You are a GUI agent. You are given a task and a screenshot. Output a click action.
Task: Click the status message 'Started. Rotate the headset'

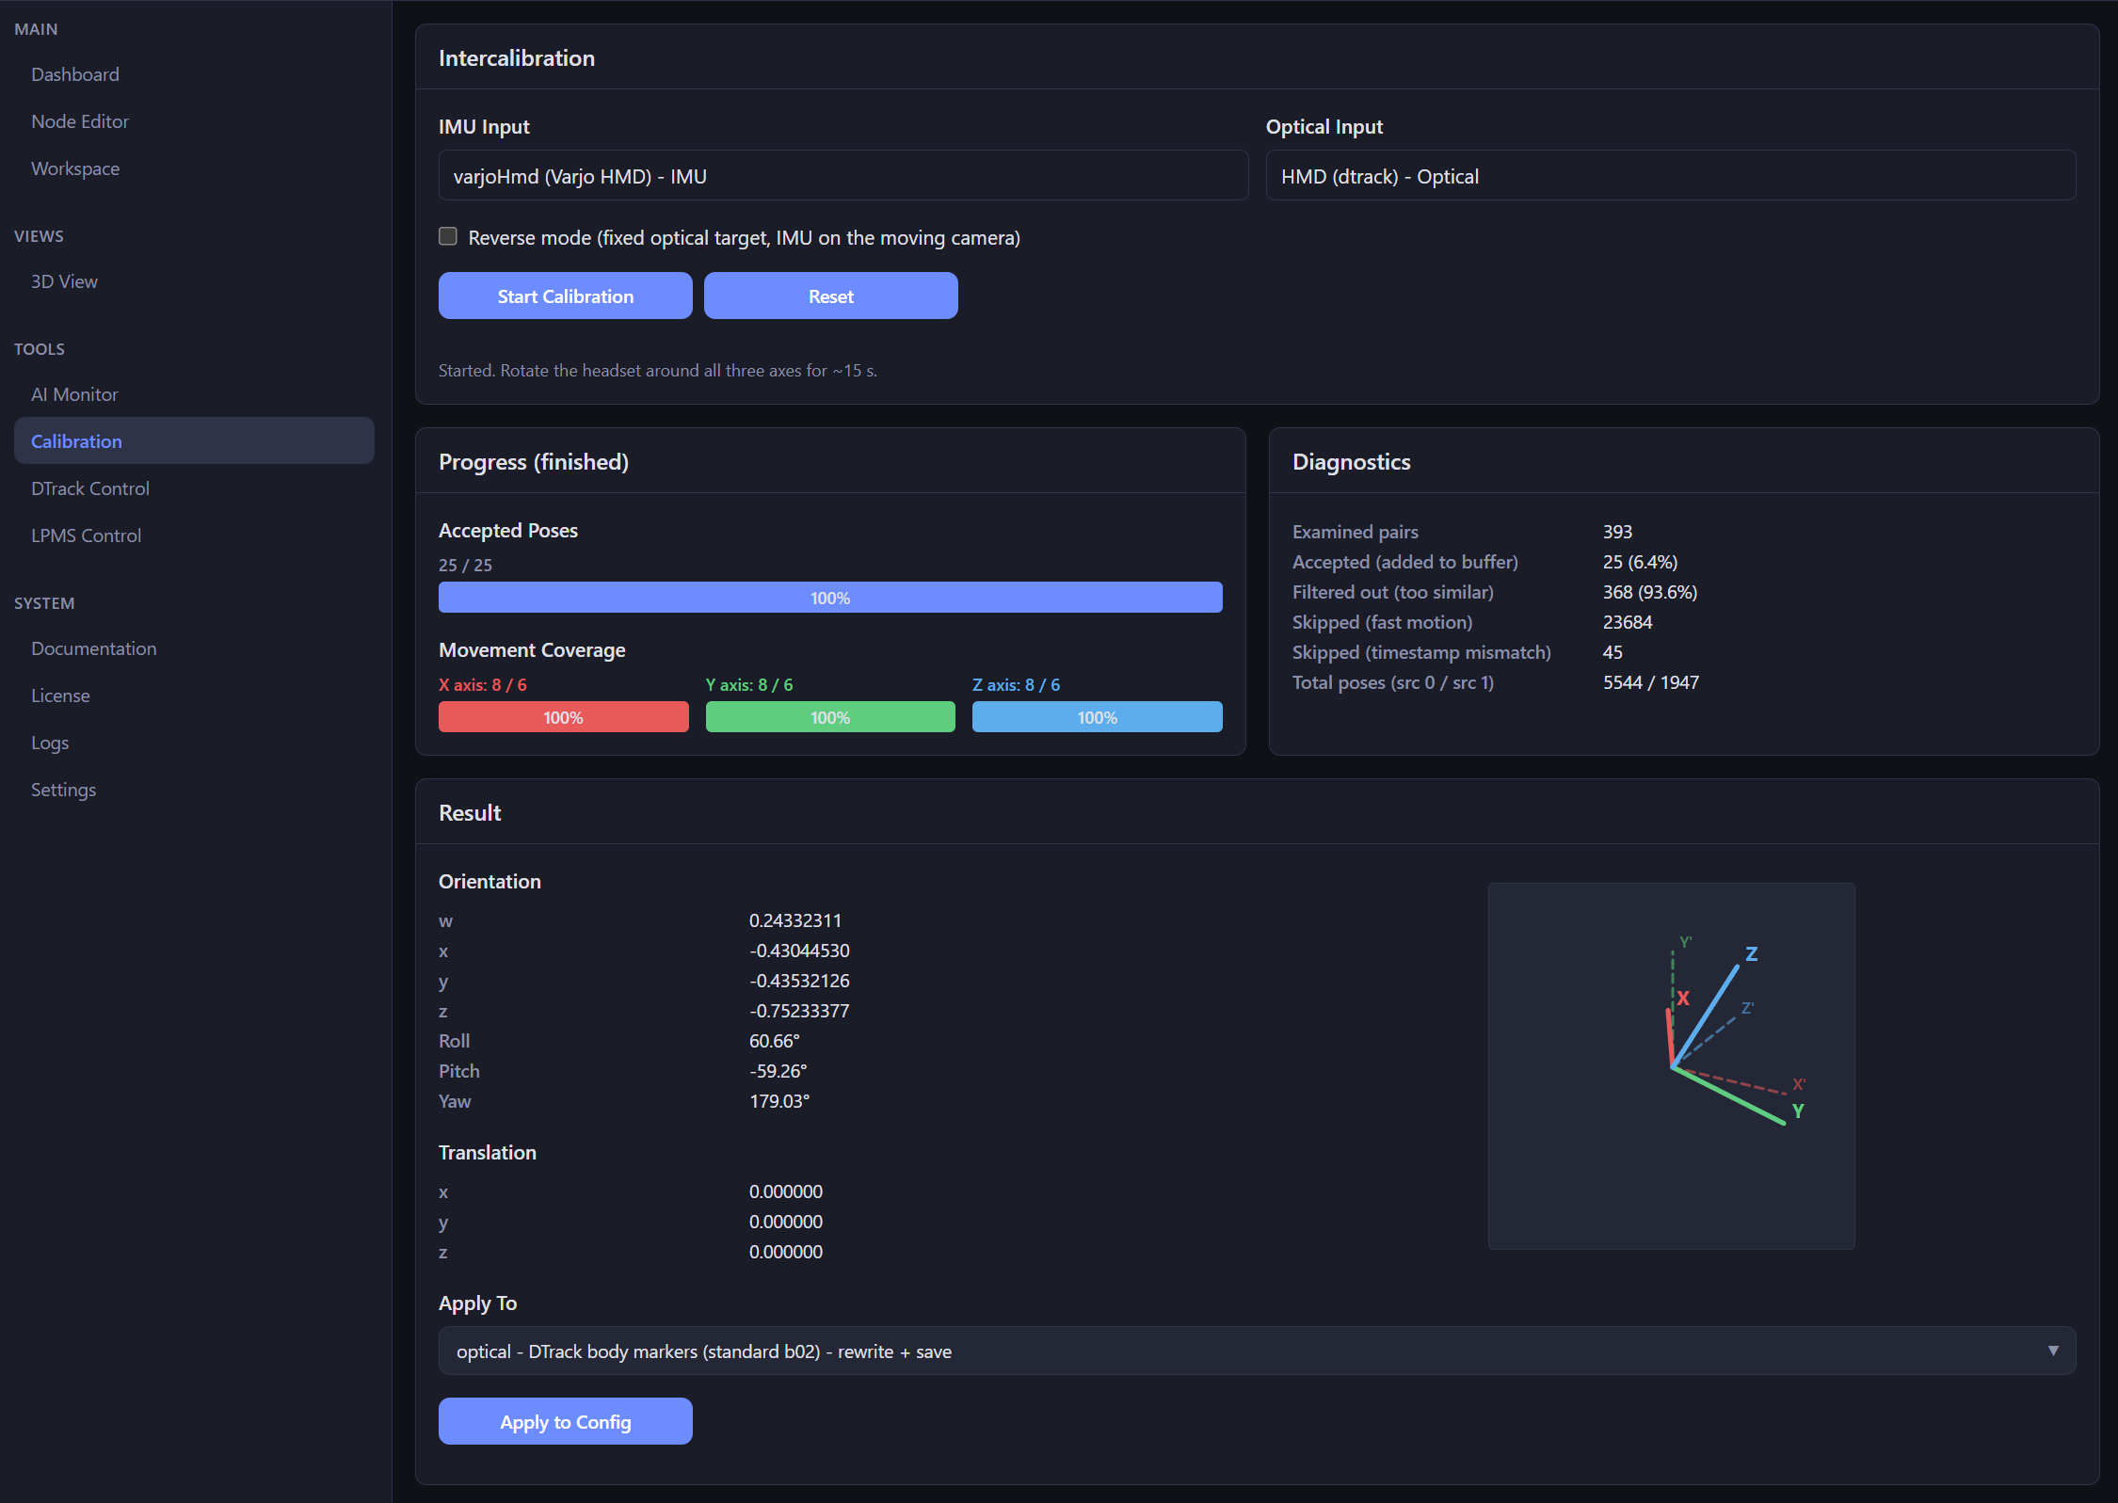click(x=658, y=371)
